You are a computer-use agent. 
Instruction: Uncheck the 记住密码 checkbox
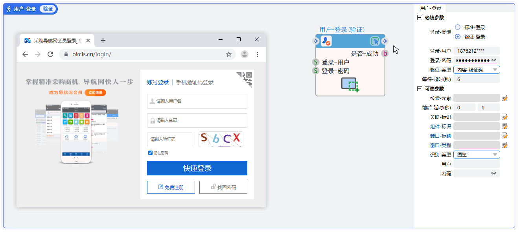150,153
